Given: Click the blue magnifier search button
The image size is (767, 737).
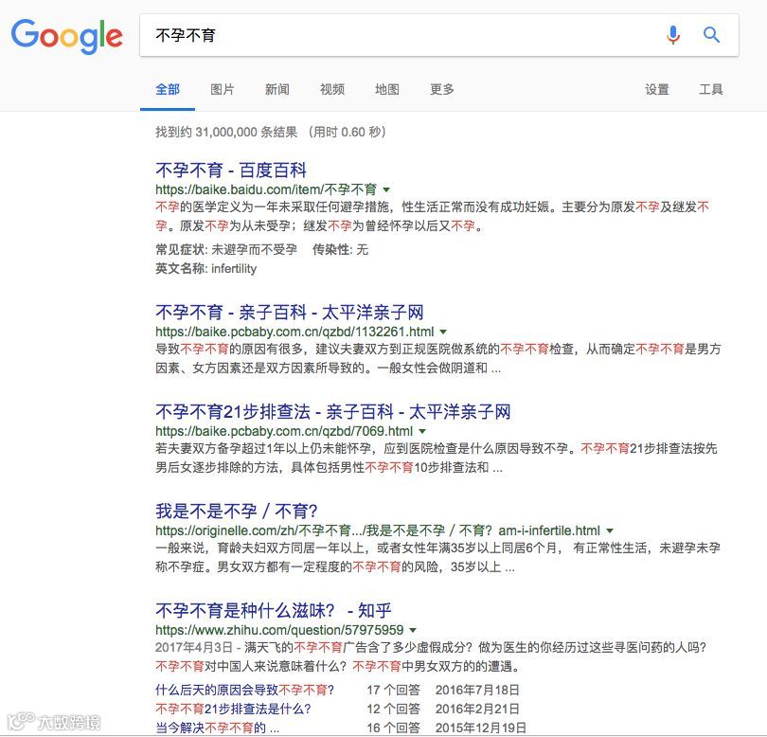Looking at the screenshot, I should click(711, 35).
